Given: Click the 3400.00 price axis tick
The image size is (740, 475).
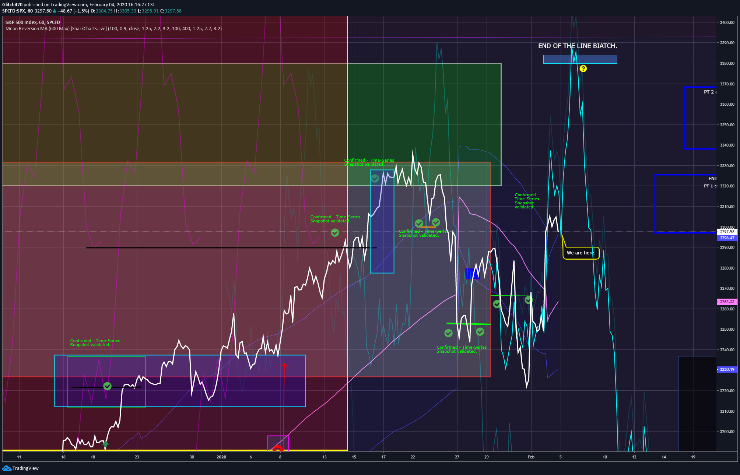Looking at the screenshot, I should tap(727, 22).
